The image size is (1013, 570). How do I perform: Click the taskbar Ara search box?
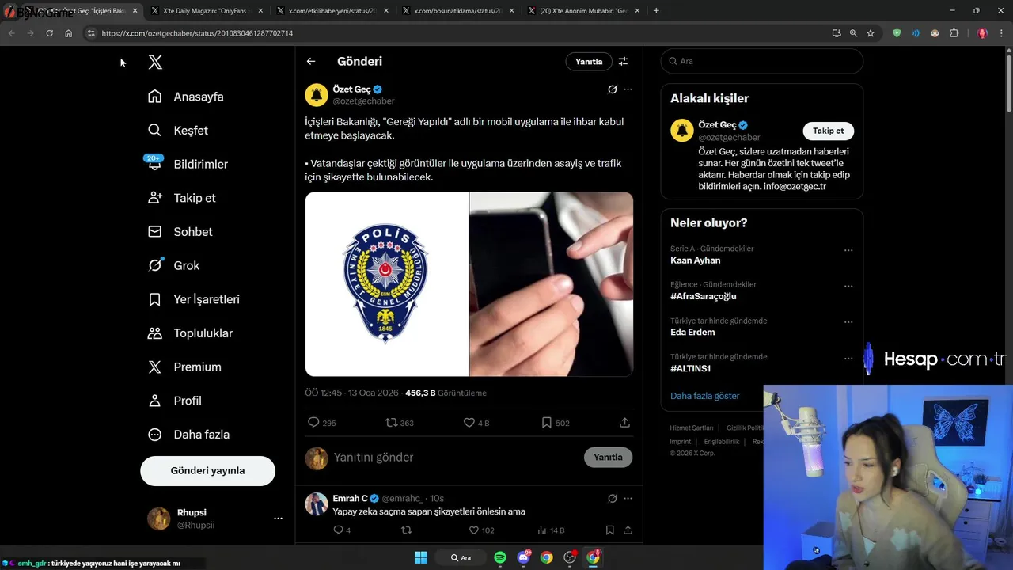(461, 557)
